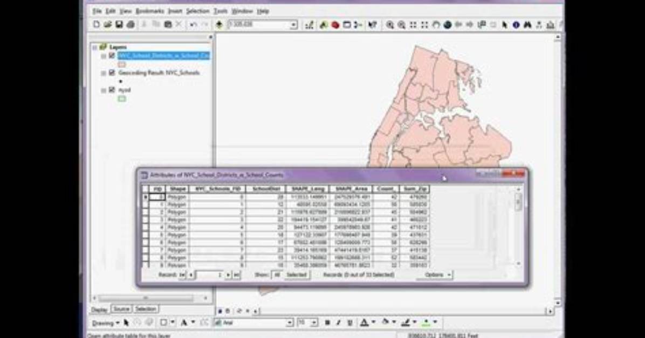Launch ArcCatalog icon
645x338 pixels.
(x=324, y=25)
